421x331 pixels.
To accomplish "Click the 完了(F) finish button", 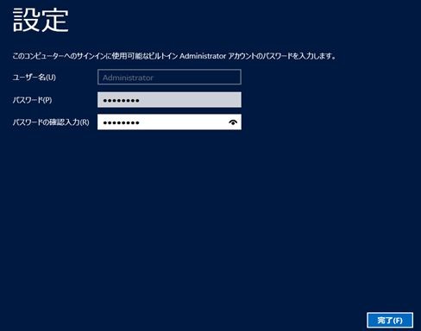I will click(390, 320).
